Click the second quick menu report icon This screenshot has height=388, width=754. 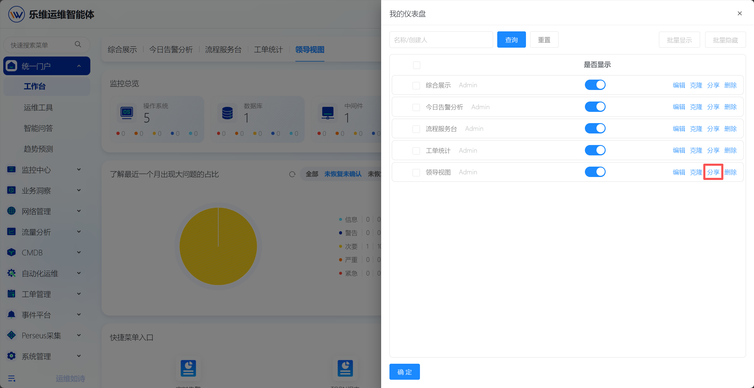pyautogui.click(x=345, y=368)
